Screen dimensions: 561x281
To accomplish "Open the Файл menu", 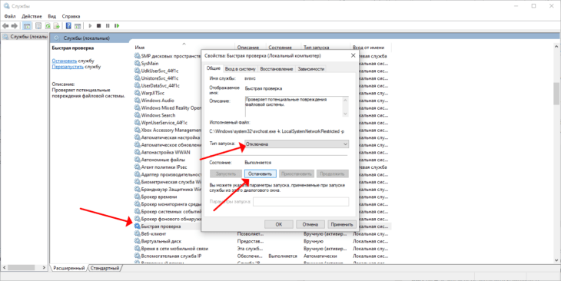I will (10, 16).
